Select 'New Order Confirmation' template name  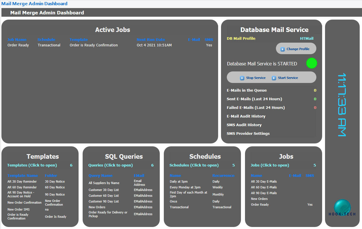[x=25, y=203]
